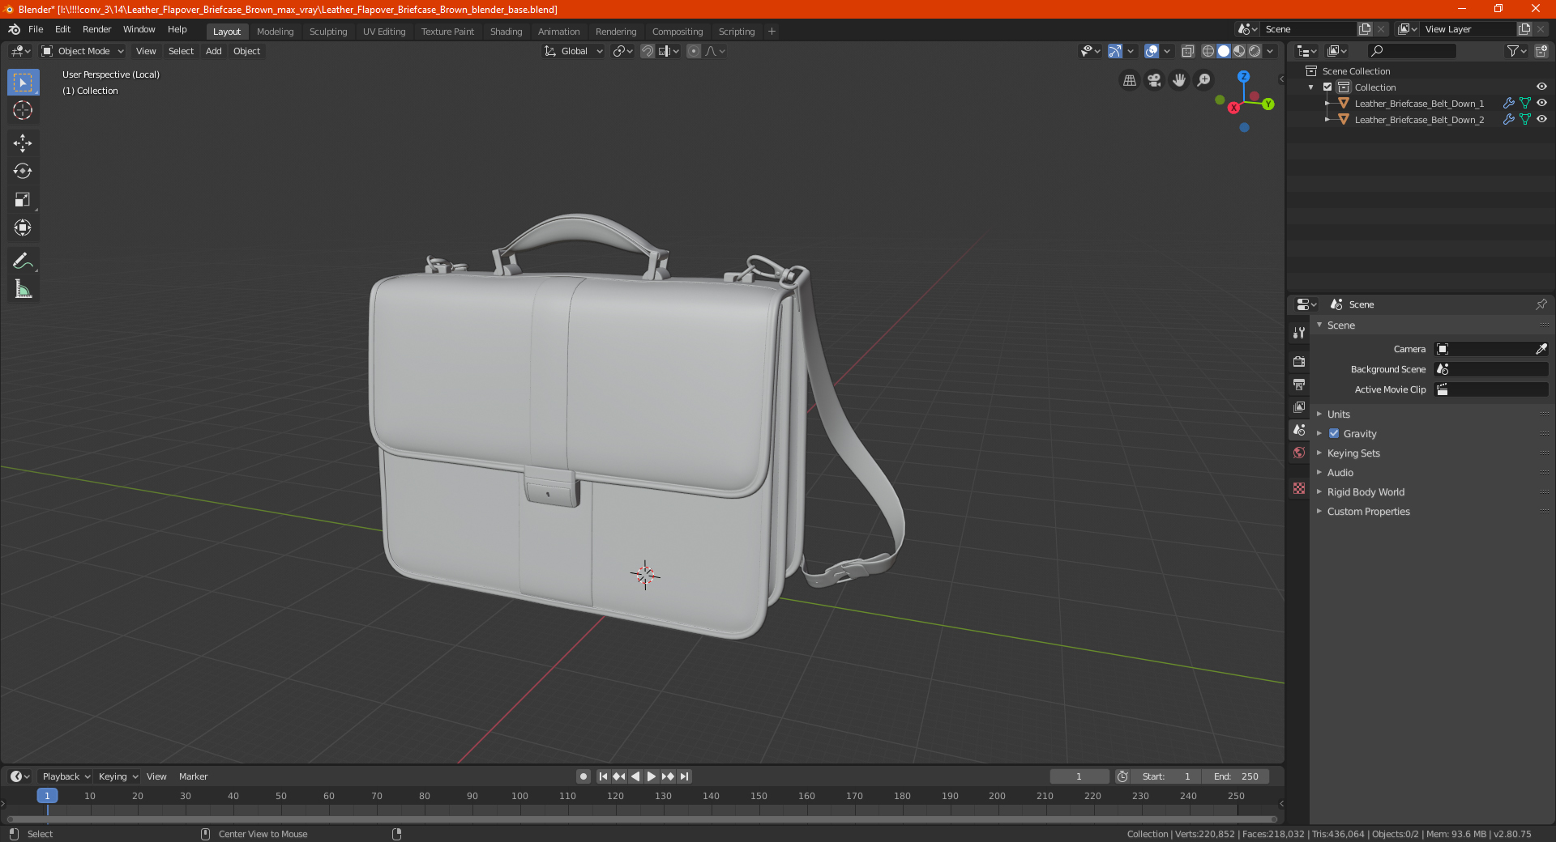Switch to wireframe viewport shading
The height and width of the screenshot is (842, 1556).
coord(1208,51)
